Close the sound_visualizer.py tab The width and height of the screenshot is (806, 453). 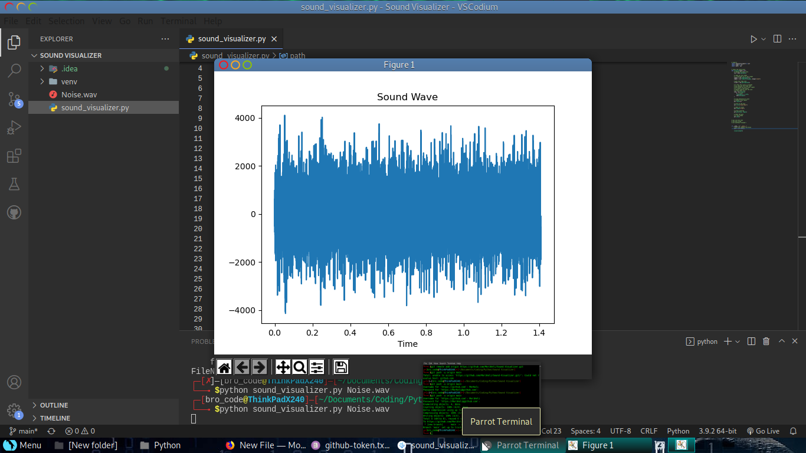tap(274, 39)
